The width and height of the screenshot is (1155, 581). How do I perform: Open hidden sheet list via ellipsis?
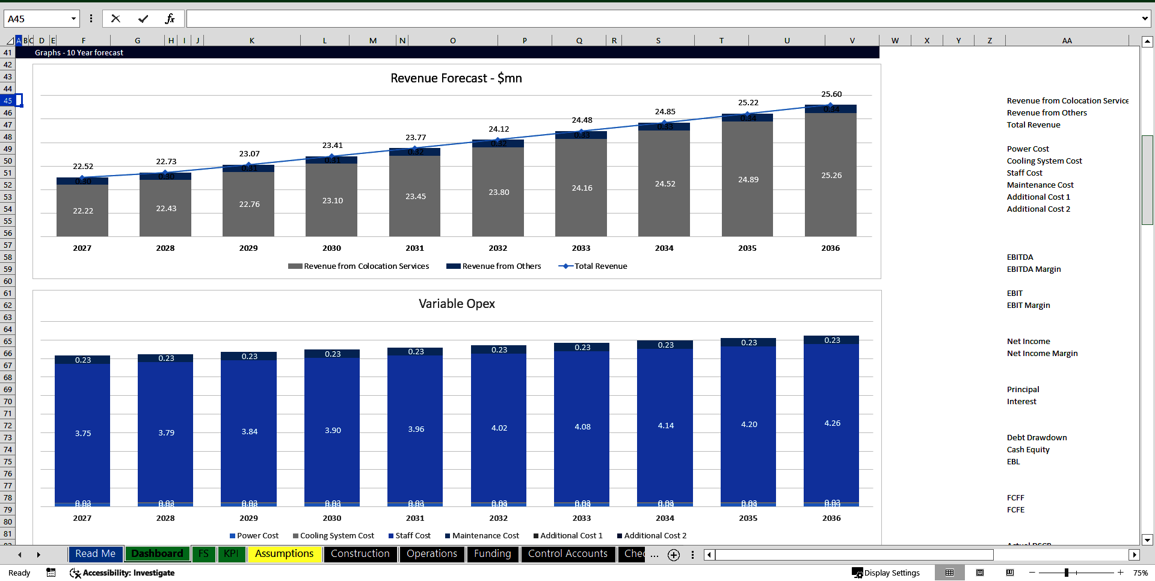coord(654,555)
